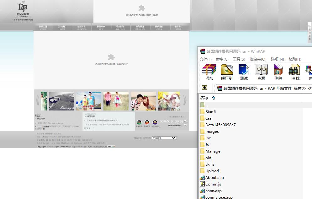
Task: Select the BianJi folder
Action: click(208, 111)
